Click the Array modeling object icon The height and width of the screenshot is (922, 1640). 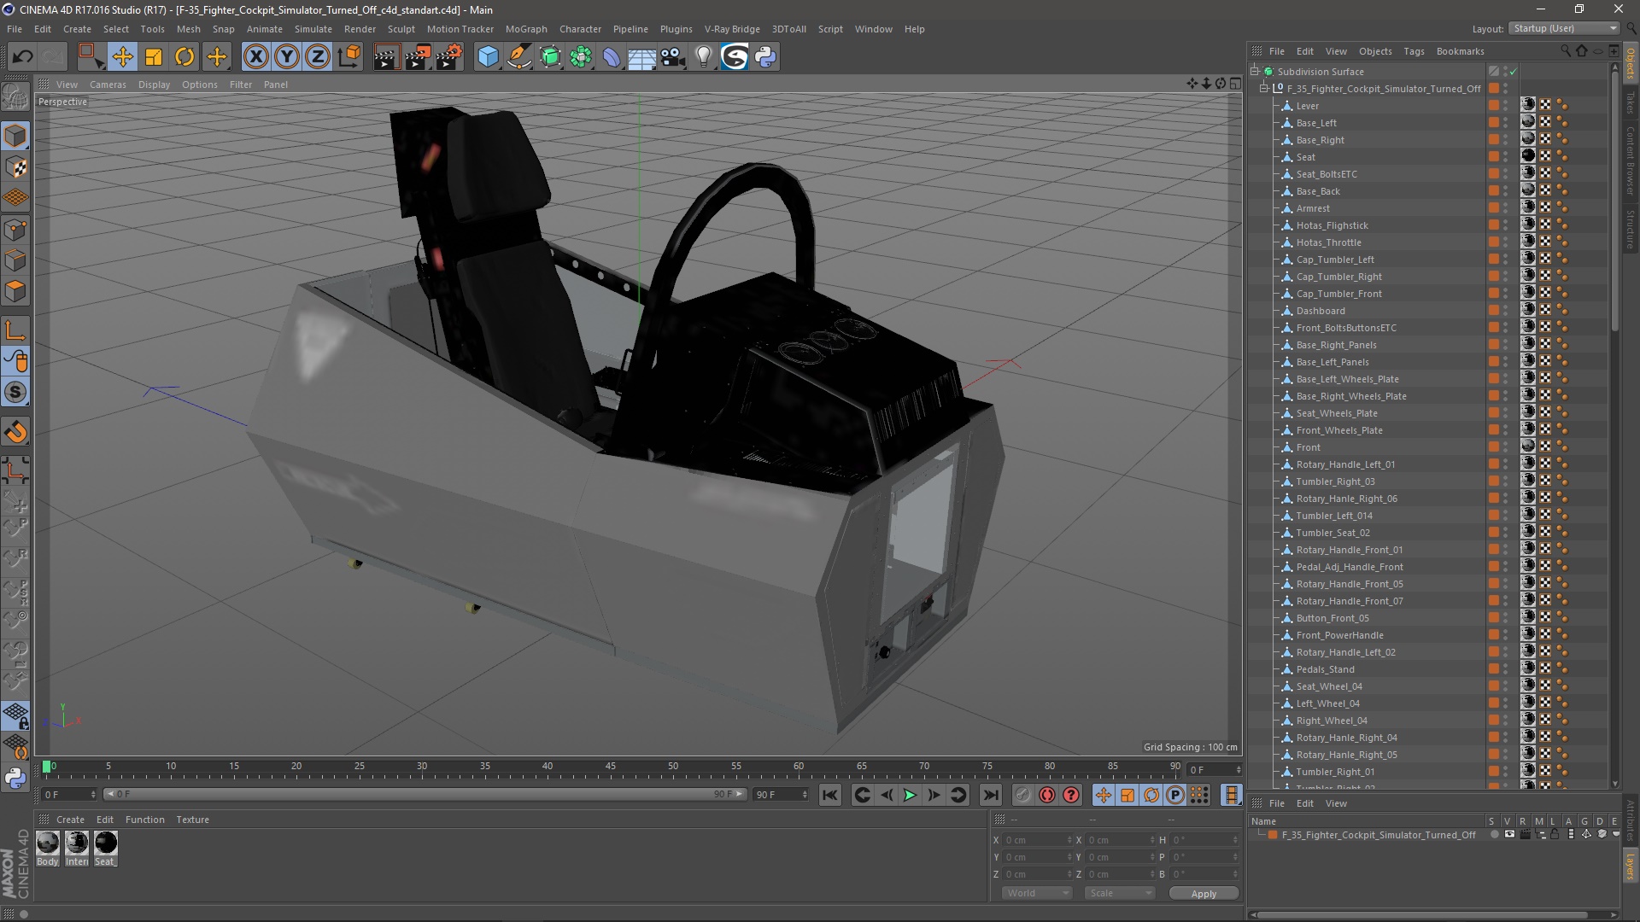(581, 57)
